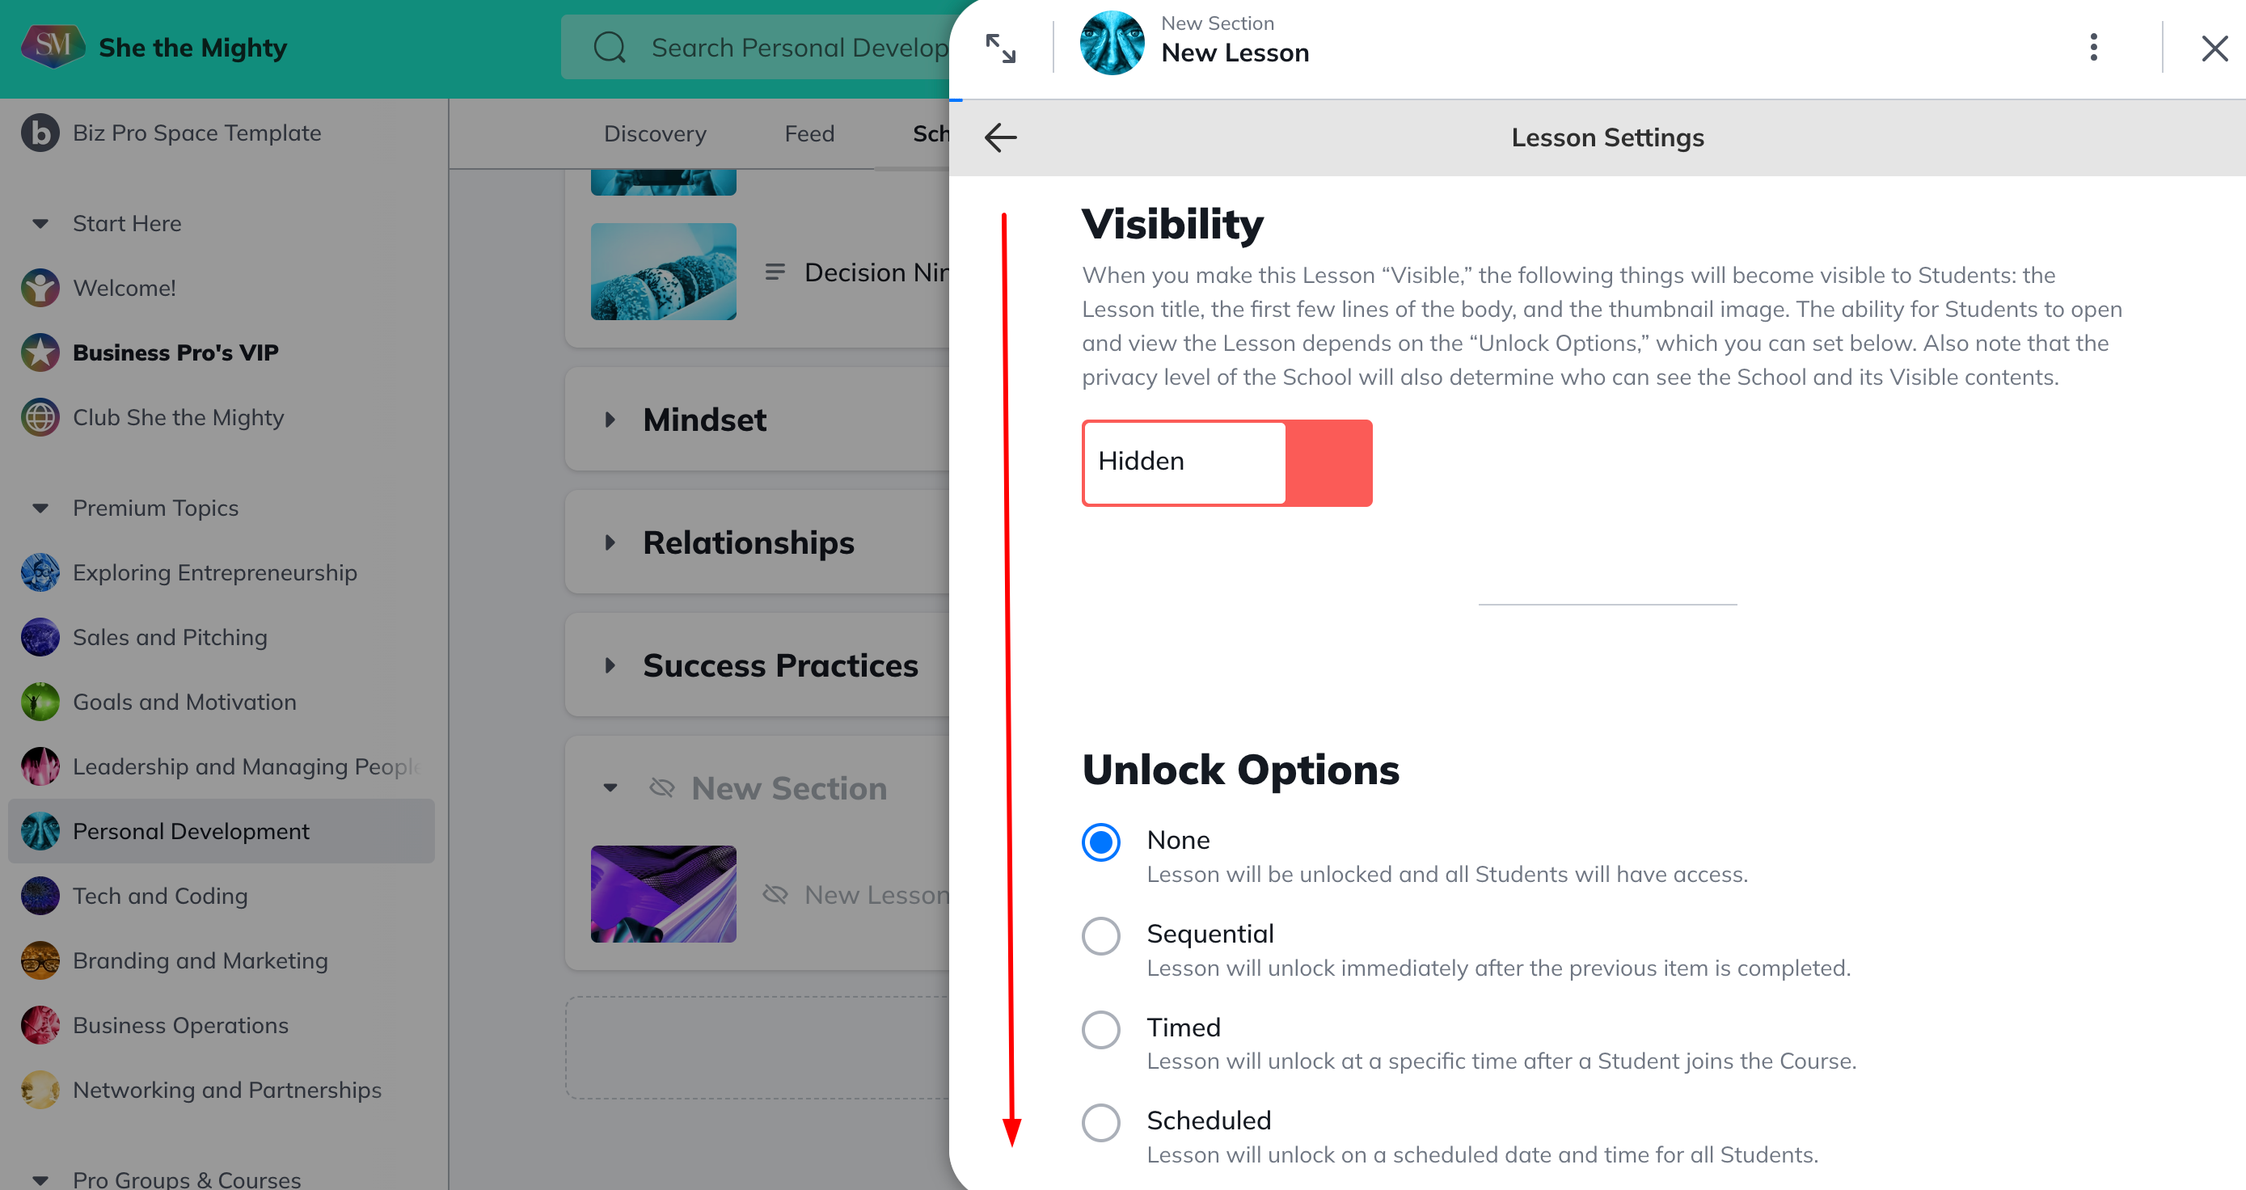2246x1190 pixels.
Task: Click the search magnifier icon
Action: tap(610, 47)
